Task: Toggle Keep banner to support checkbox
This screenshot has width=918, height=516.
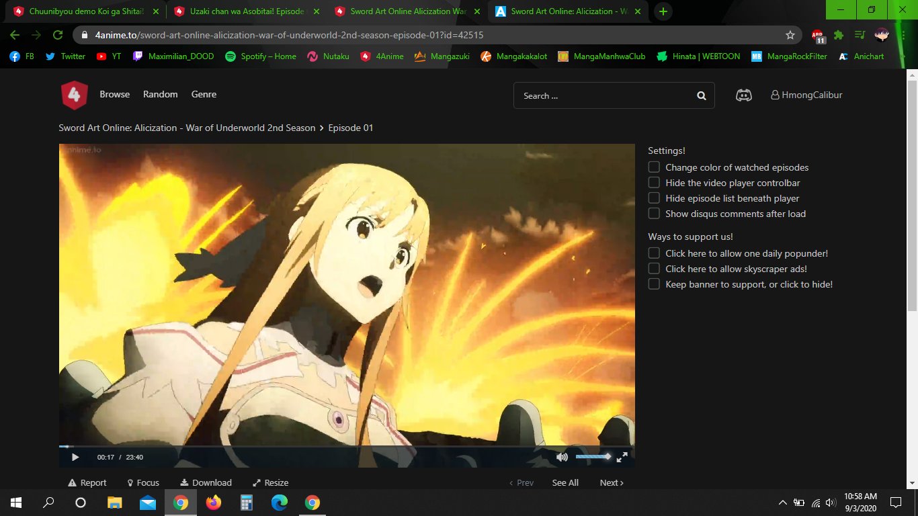Action: coord(654,284)
